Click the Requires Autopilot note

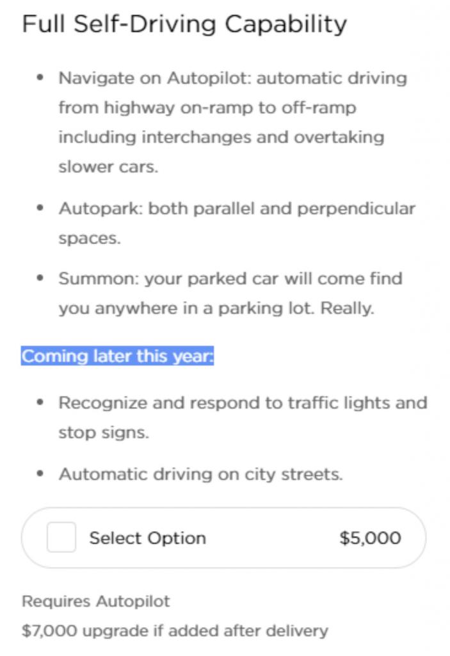(x=96, y=601)
